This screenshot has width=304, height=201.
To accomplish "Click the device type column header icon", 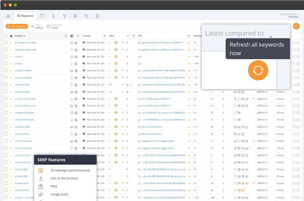I will pos(72,36).
